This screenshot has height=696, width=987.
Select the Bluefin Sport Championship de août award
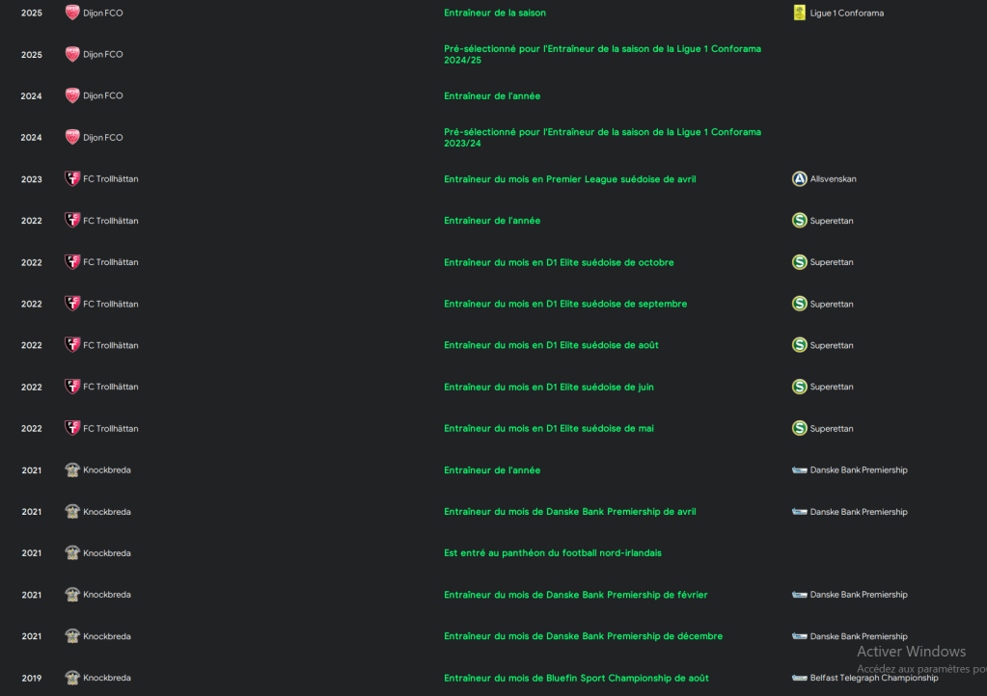pos(576,678)
